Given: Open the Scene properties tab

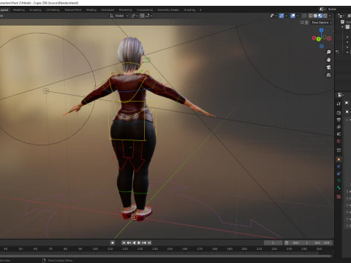Looking at the screenshot, I should [339, 134].
